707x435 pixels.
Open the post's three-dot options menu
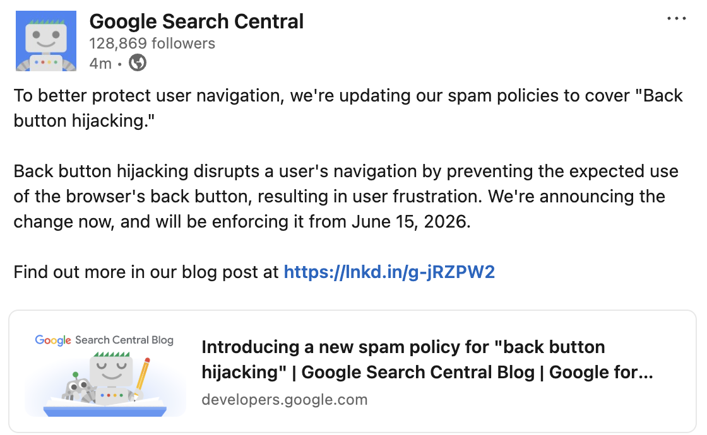[x=676, y=18]
